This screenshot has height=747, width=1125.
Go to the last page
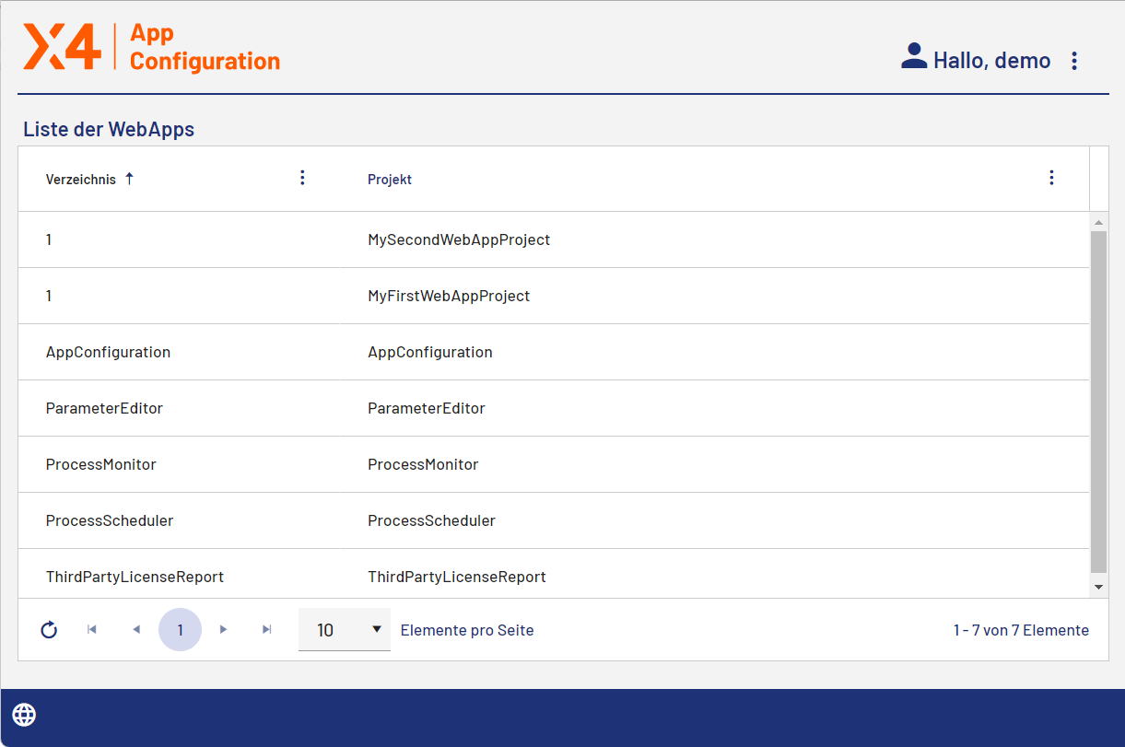[267, 630]
